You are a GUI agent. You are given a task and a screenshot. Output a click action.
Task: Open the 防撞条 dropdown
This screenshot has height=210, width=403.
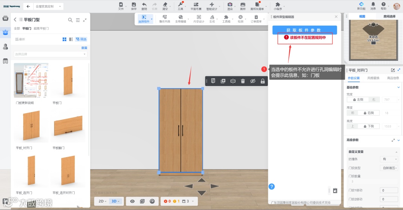389,159
